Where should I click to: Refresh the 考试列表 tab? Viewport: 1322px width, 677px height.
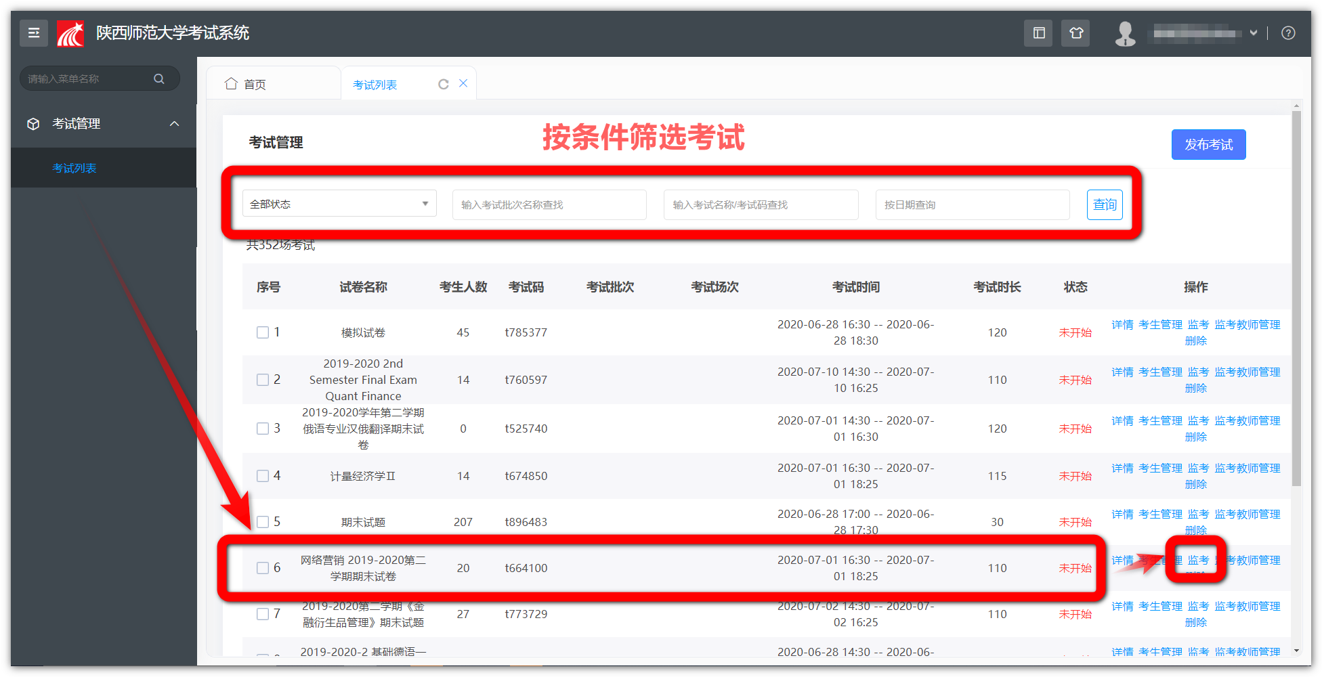pyautogui.click(x=443, y=84)
